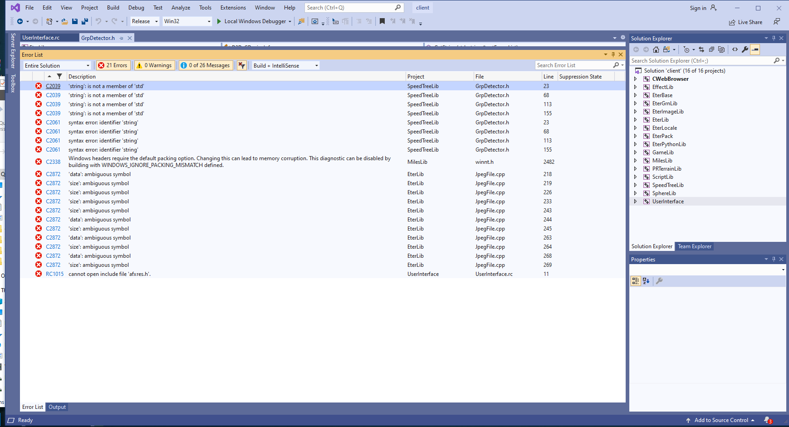
Task: Select the MilesLib project in Solution Explorer
Action: 662,161
